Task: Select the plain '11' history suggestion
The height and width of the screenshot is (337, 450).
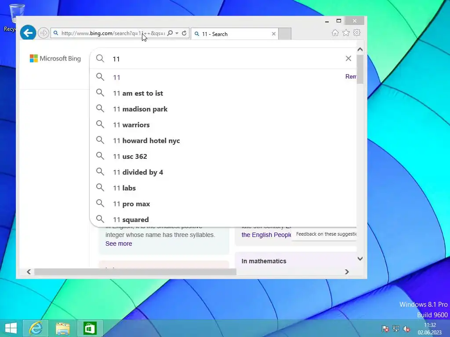Action: coord(116,77)
